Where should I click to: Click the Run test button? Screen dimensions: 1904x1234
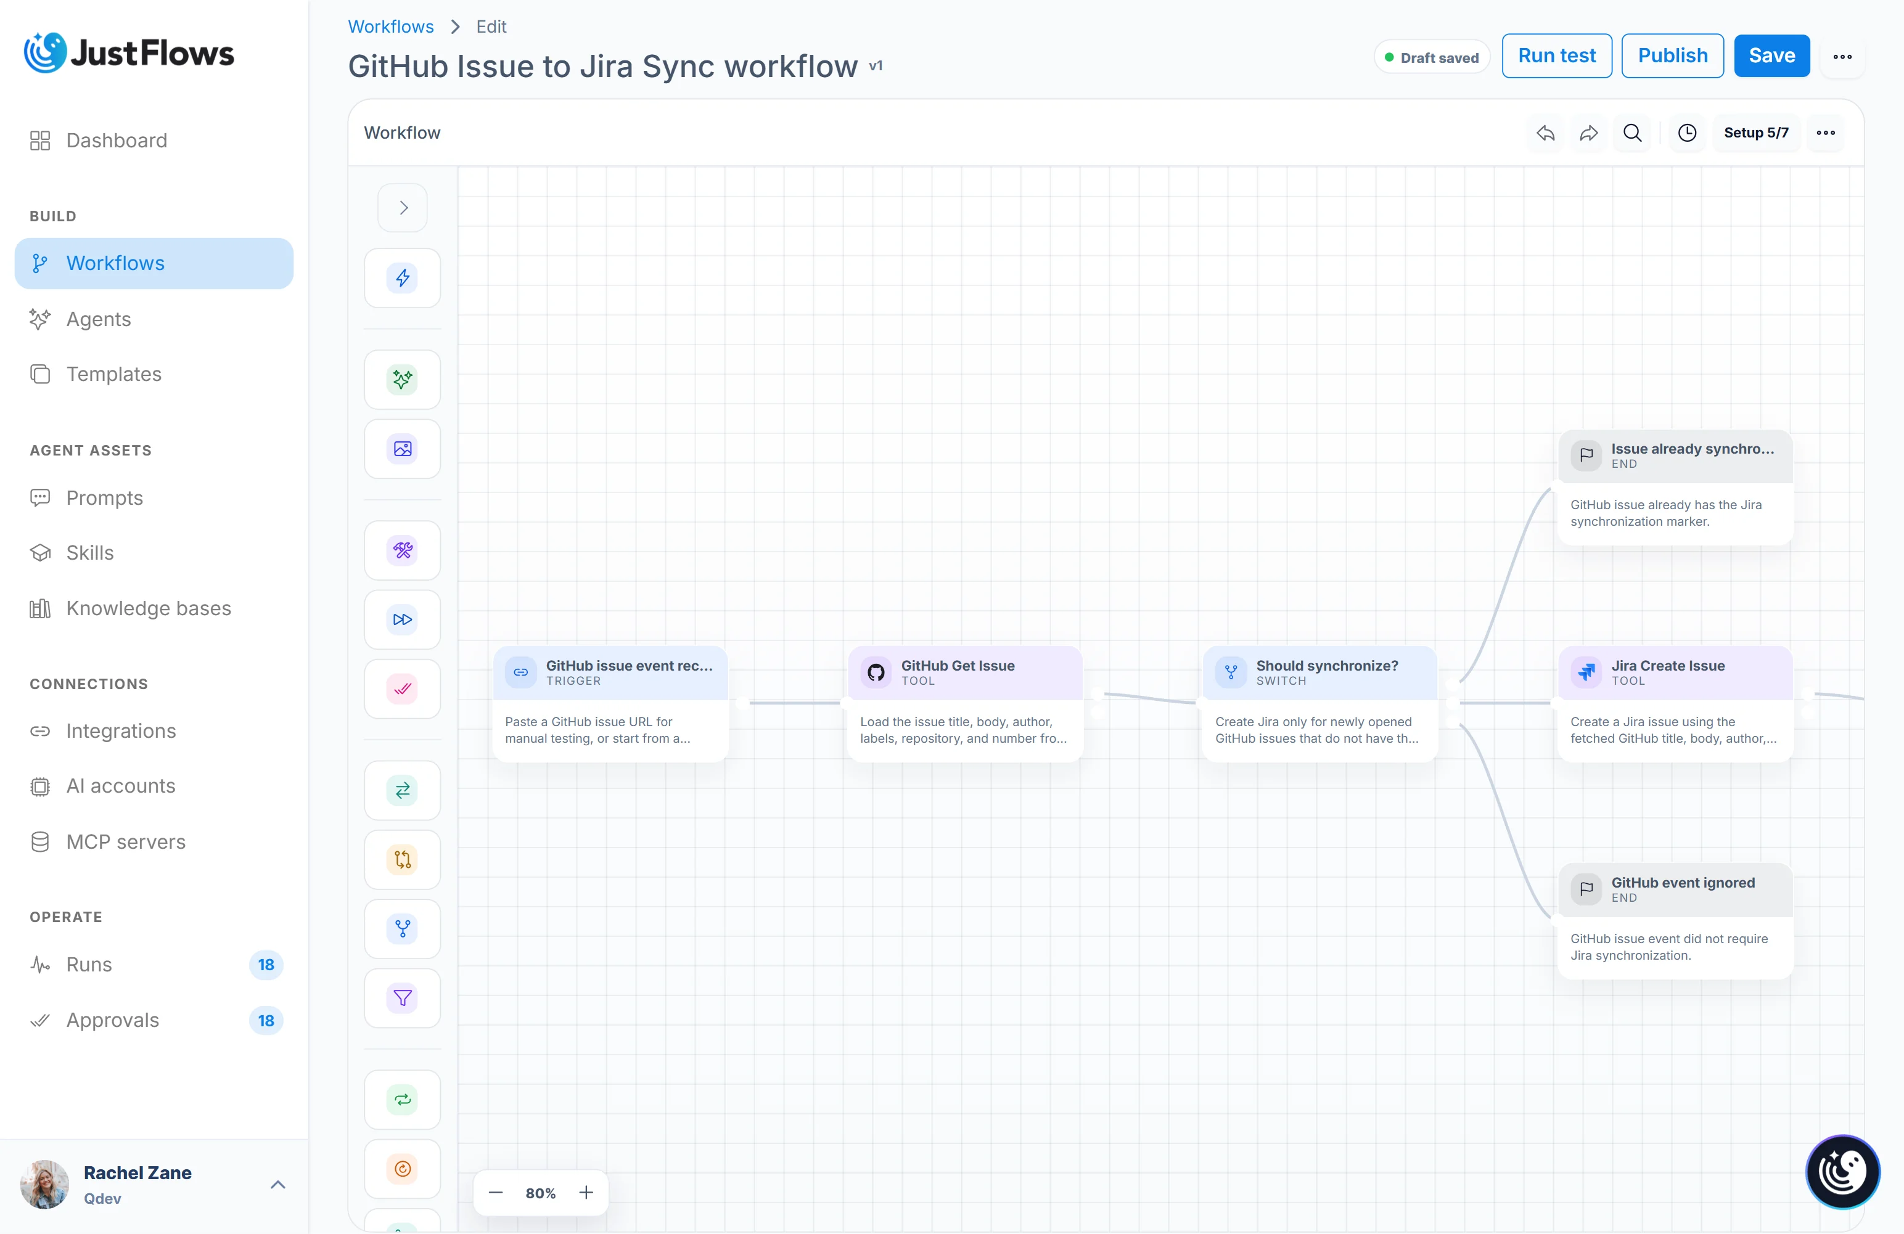click(1557, 56)
